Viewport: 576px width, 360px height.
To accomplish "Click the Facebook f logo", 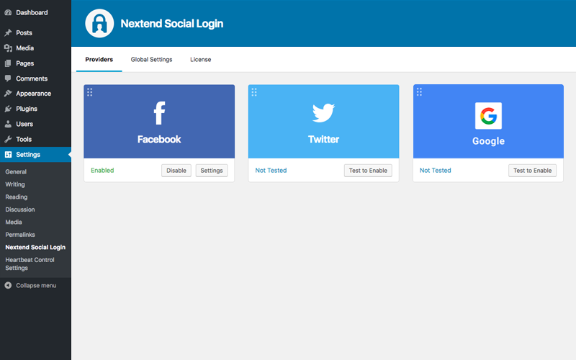I will click(159, 113).
